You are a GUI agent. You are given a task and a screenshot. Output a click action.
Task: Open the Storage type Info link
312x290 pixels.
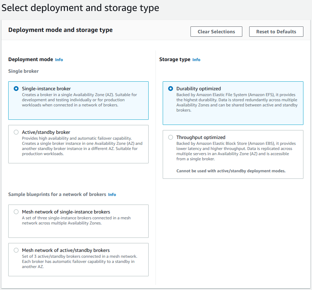(196, 60)
